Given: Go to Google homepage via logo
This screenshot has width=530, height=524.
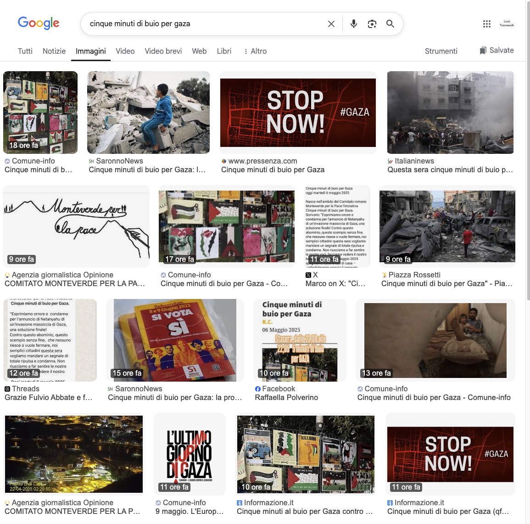Looking at the screenshot, I should click(x=39, y=23).
